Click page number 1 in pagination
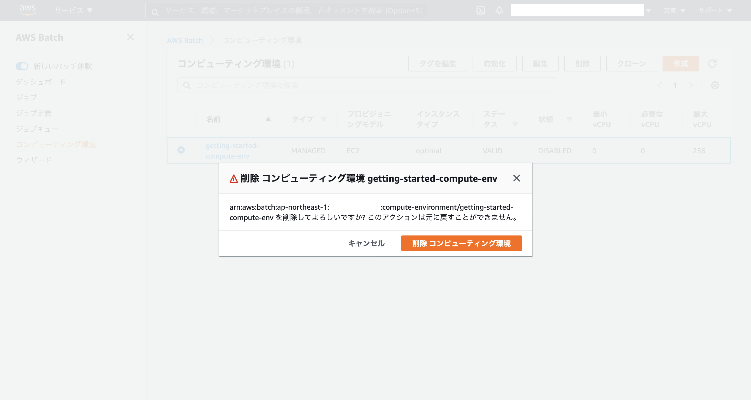This screenshot has height=400, width=751. [675, 86]
